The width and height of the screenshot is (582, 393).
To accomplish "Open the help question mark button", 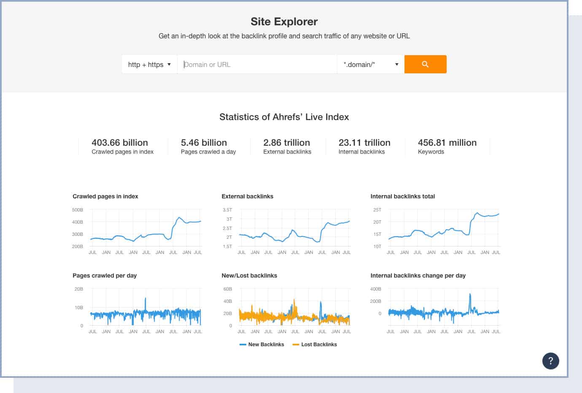I will pyautogui.click(x=550, y=361).
